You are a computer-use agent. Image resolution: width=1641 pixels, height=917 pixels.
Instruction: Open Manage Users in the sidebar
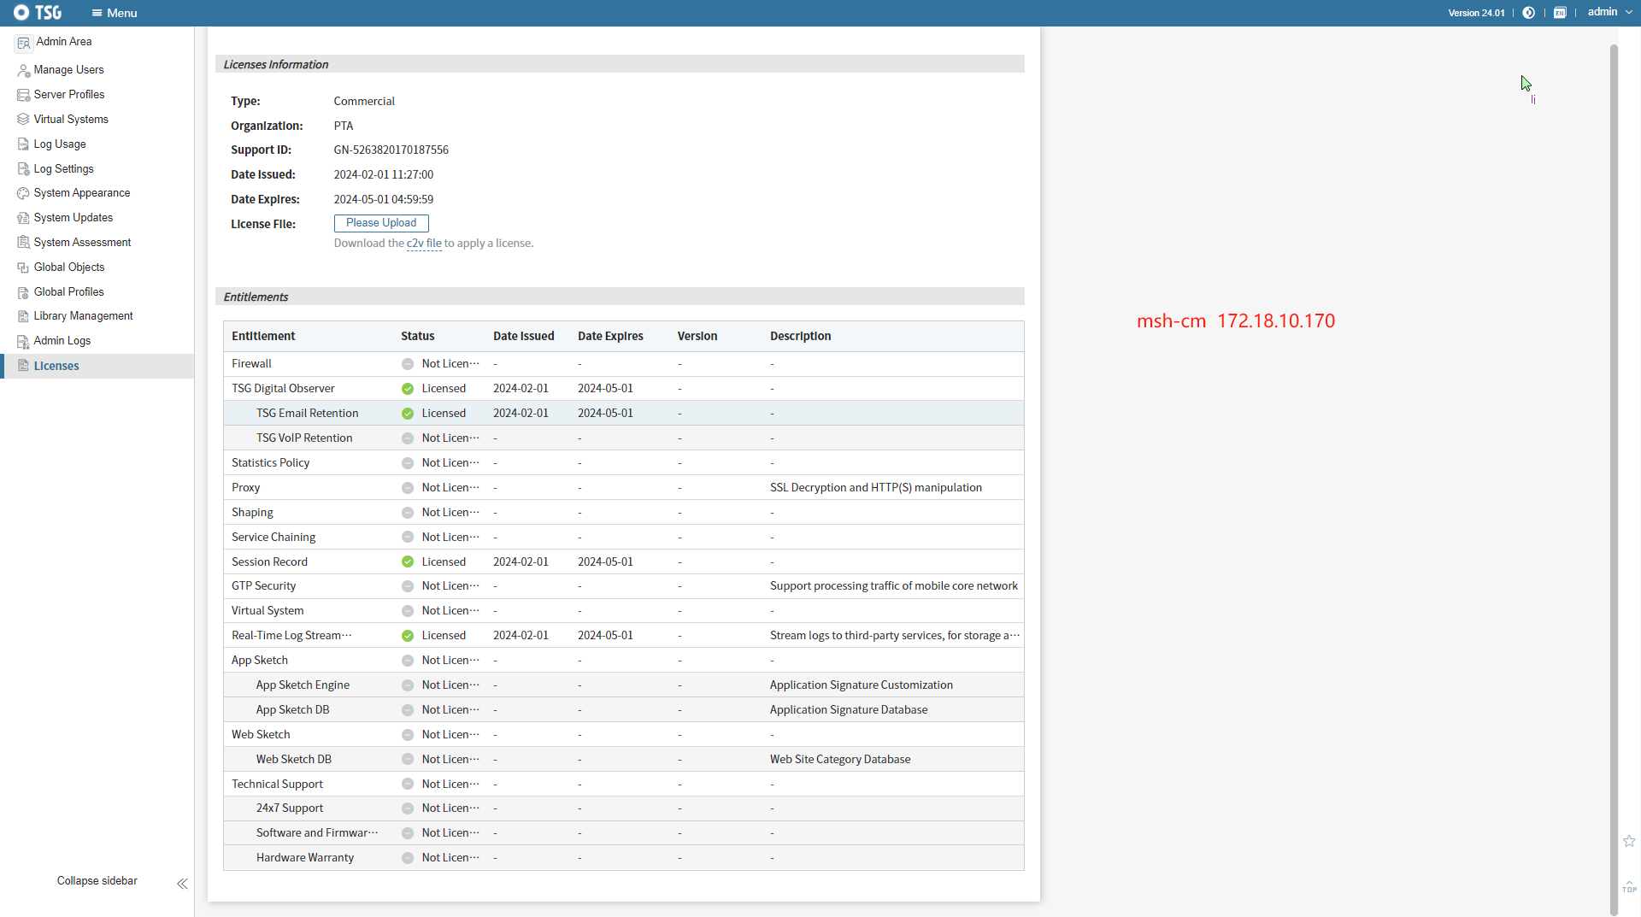click(x=68, y=70)
